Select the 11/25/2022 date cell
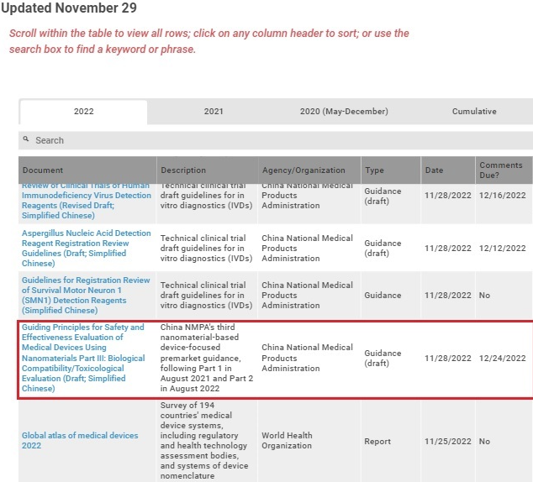This screenshot has width=533, height=482. (448, 441)
